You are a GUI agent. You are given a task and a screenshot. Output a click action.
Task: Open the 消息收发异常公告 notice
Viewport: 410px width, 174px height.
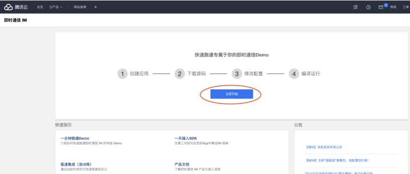323,147
